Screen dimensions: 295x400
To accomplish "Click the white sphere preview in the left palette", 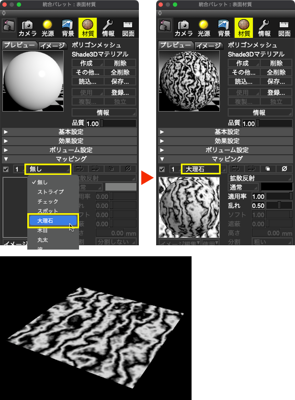I will [x=33, y=81].
